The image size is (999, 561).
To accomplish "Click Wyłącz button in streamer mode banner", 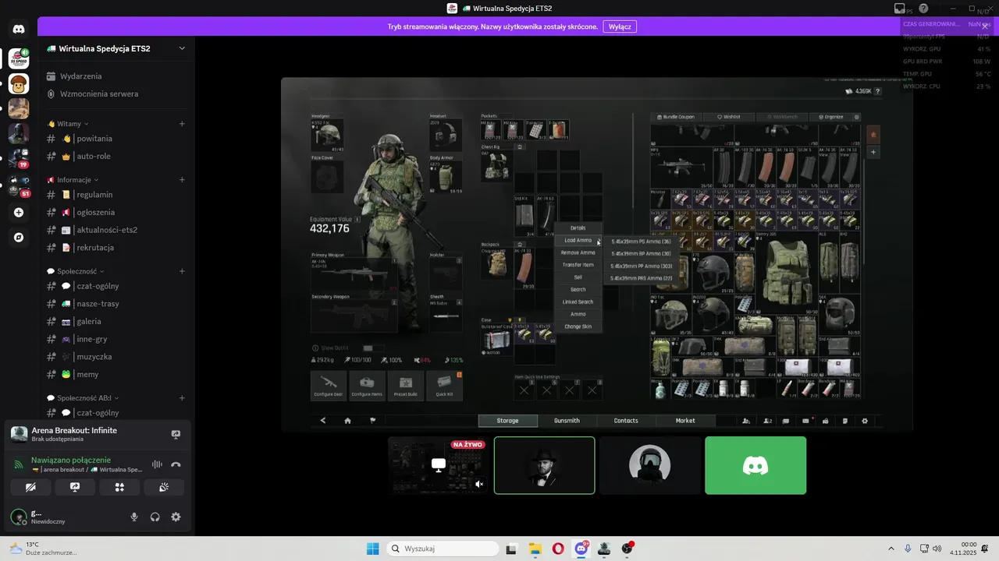I will 620,26.
